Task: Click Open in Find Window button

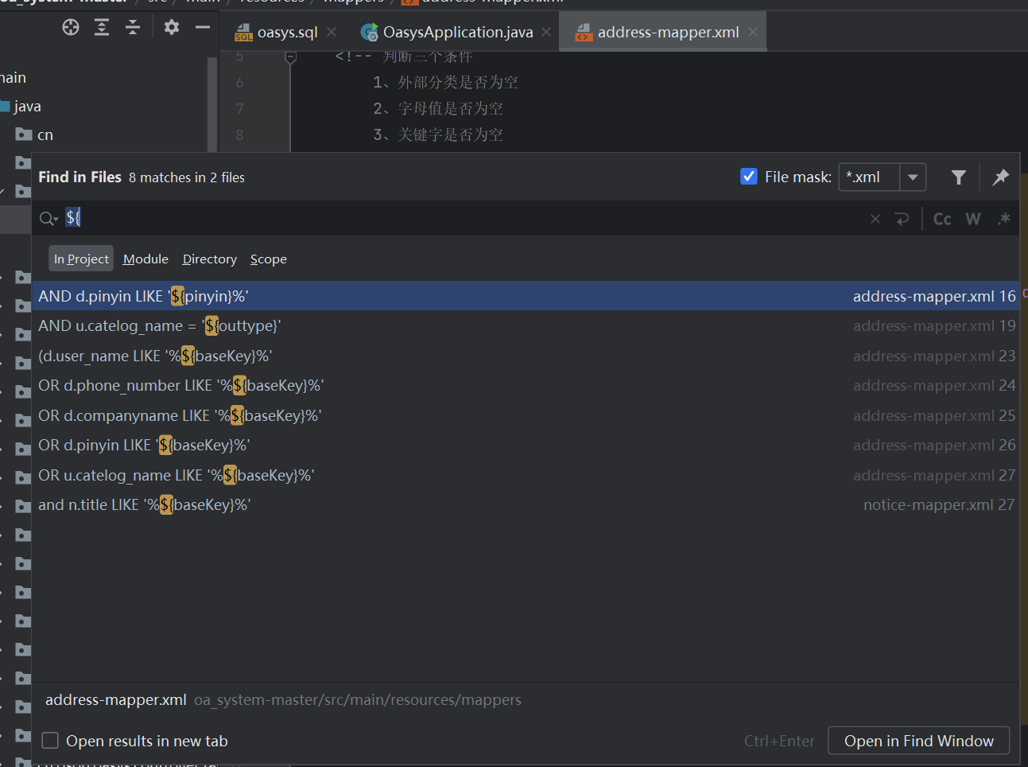Action: 918,741
